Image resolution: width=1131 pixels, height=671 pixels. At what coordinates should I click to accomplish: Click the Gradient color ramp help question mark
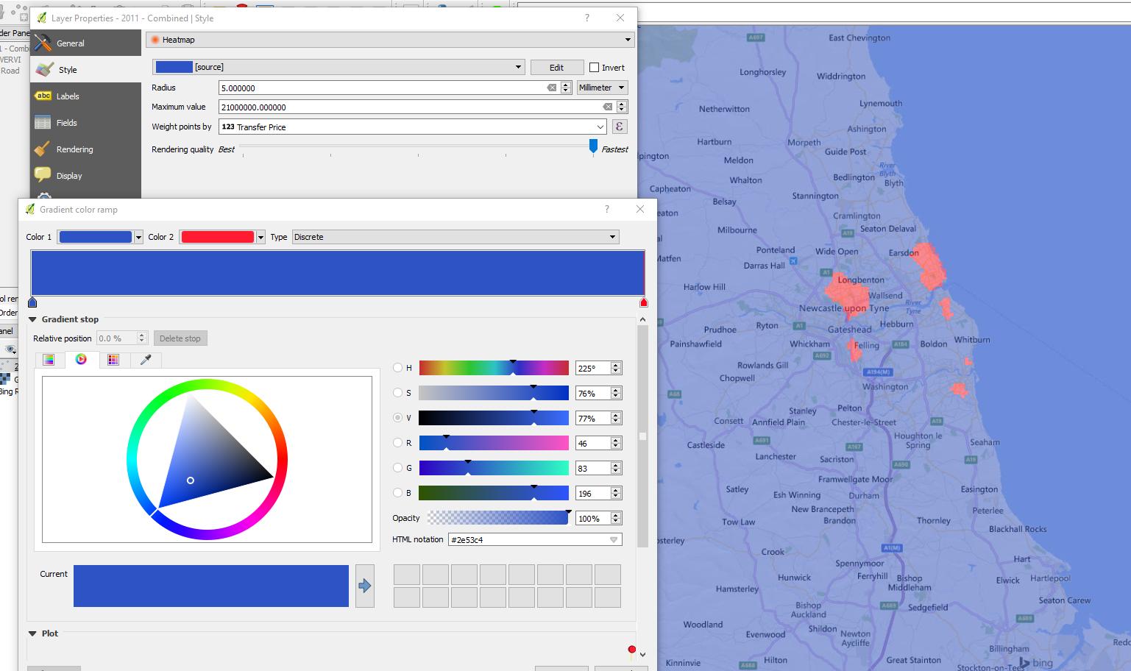pyautogui.click(x=607, y=209)
